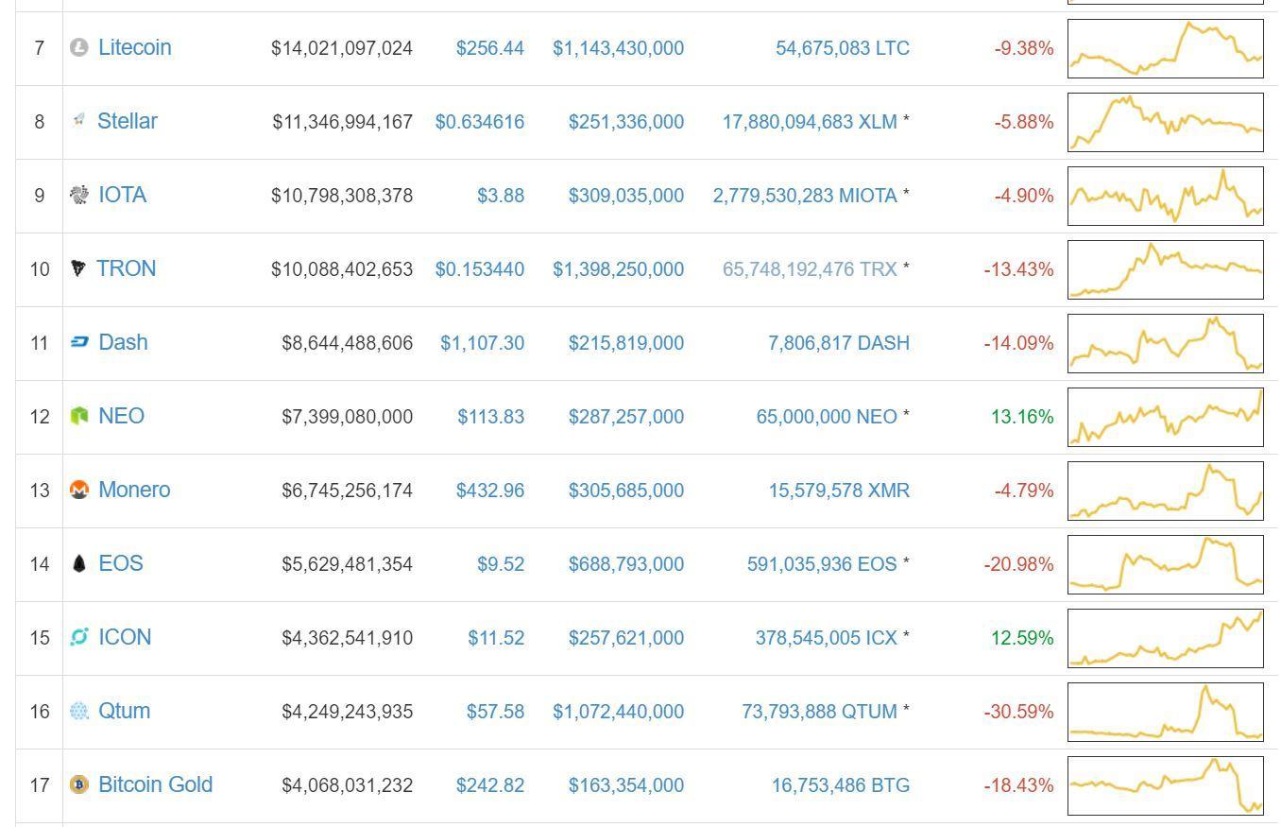
Task: Click the TRON volume link $1,398,250,000
Action: [x=619, y=268]
